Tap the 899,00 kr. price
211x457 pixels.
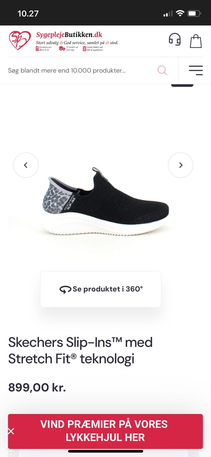coord(37,387)
